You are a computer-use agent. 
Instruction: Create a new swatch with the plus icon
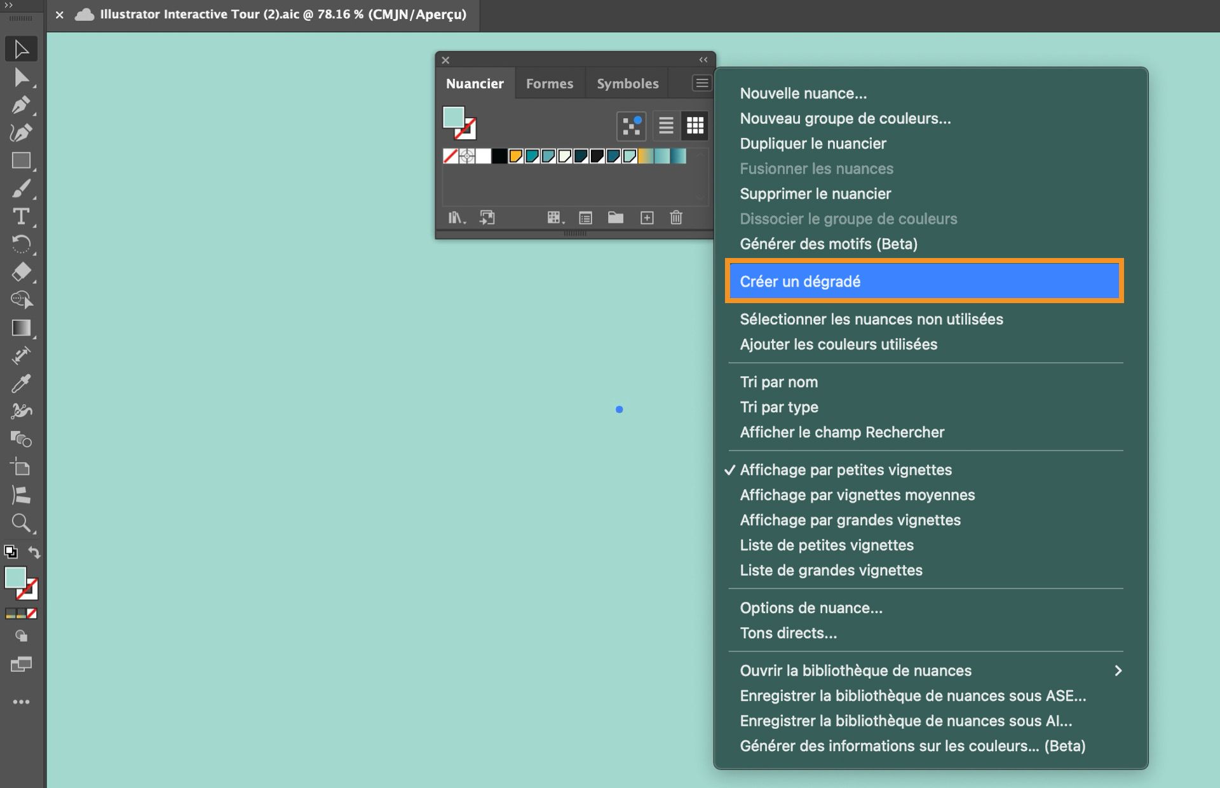647,217
